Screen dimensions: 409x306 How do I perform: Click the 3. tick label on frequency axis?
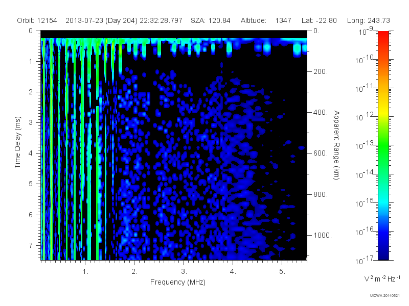tap(184, 272)
